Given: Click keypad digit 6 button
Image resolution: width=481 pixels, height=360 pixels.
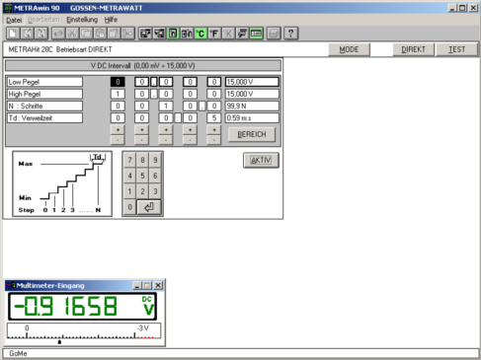Looking at the screenshot, I should tap(155, 176).
